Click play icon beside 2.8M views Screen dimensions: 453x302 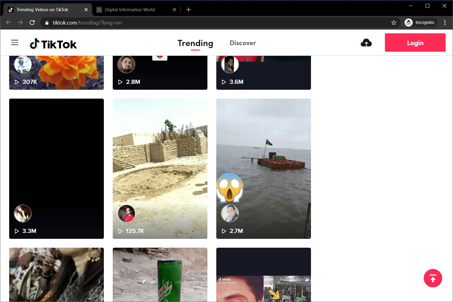[x=120, y=82]
